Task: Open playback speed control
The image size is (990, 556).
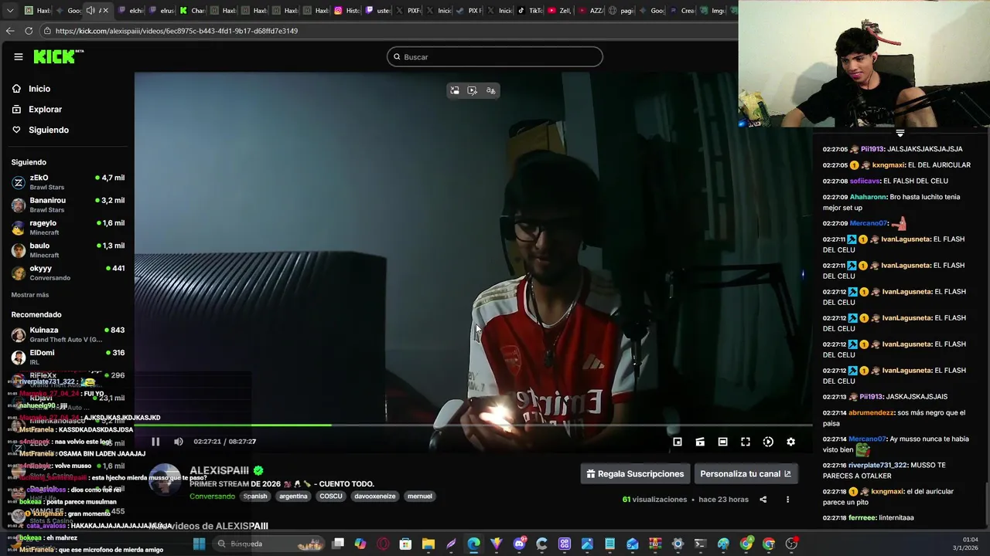Action: click(x=768, y=442)
